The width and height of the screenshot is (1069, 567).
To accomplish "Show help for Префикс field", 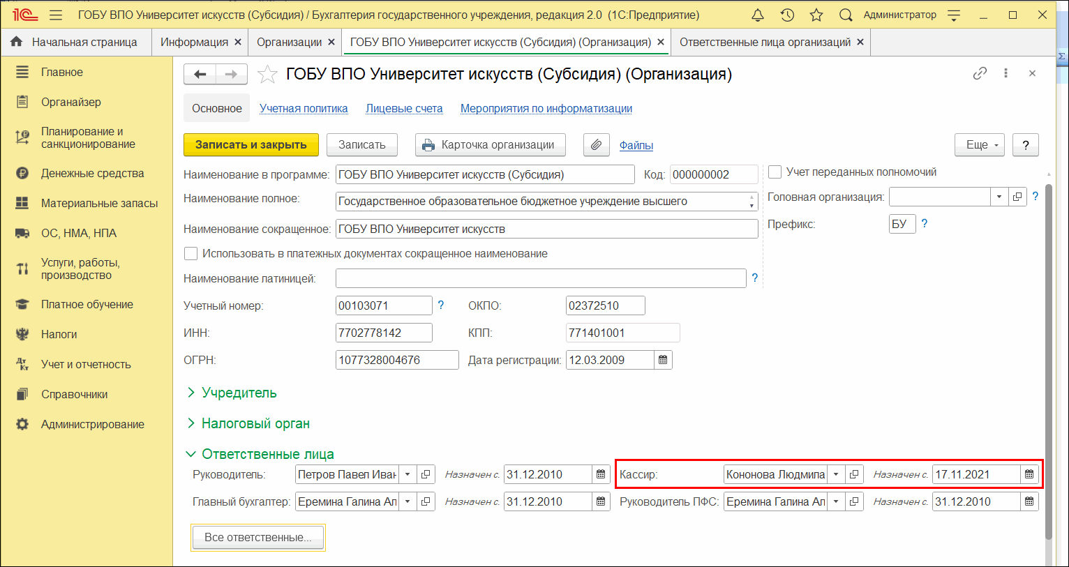I will (x=925, y=223).
